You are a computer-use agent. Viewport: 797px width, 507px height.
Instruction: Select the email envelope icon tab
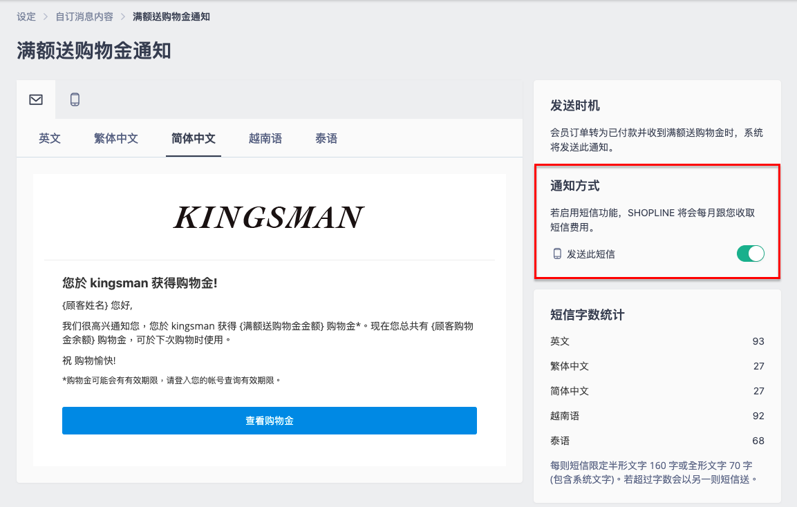36,99
